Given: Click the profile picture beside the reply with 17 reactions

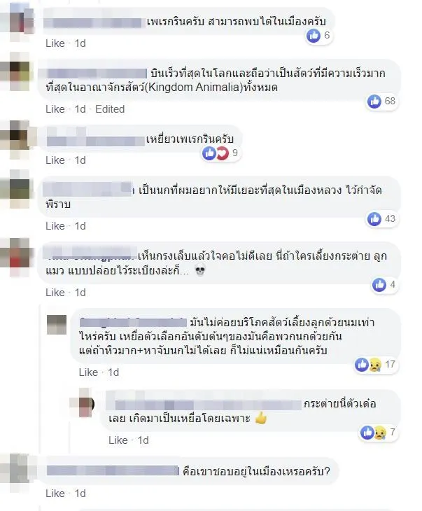Looking at the screenshot, I should (x=57, y=325).
